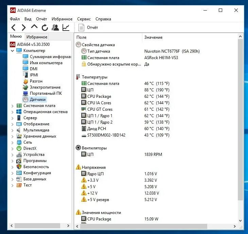Viewport: 248px width, 234px height.
Task: Open the graph chart toolbar icon
Action: point(66,28)
